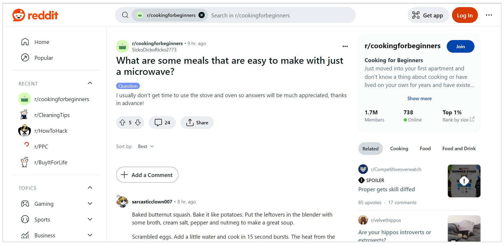Downvote the microwave meals post

(137, 122)
